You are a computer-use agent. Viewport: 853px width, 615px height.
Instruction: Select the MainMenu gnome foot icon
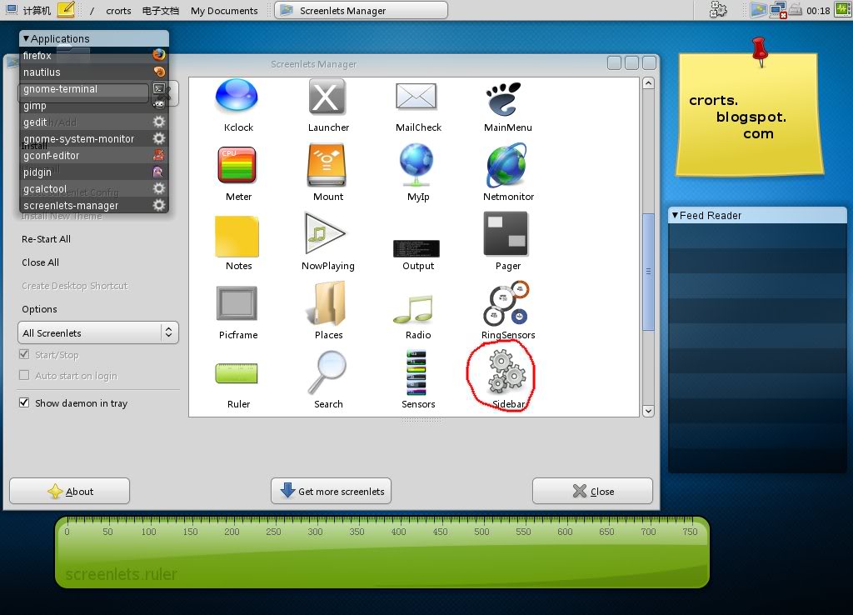click(504, 98)
